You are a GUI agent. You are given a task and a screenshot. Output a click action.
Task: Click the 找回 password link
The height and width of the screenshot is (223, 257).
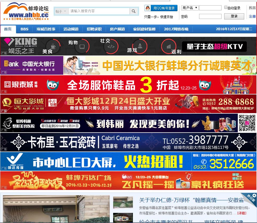(x=252, y=8)
